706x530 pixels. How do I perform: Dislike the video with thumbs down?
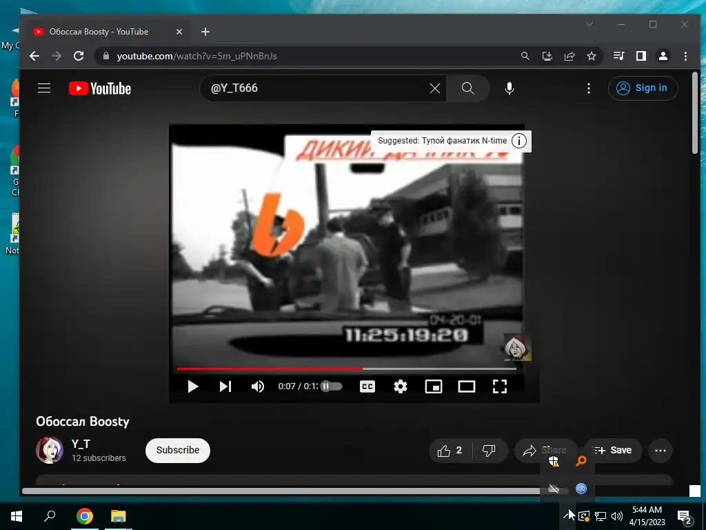point(490,450)
